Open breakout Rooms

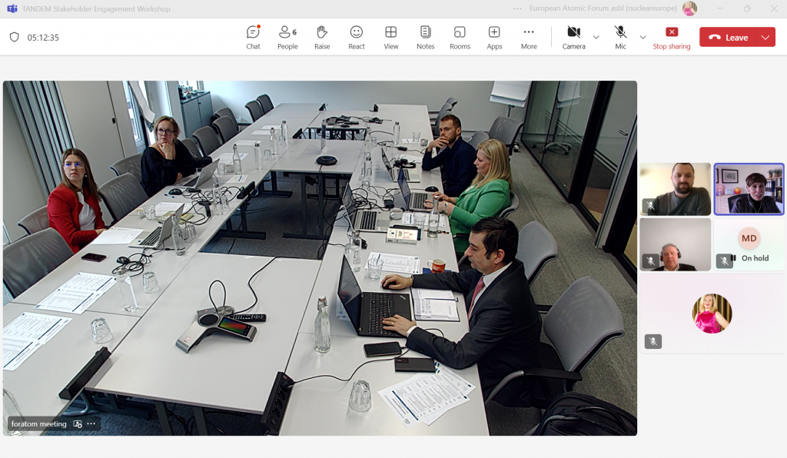[460, 38]
